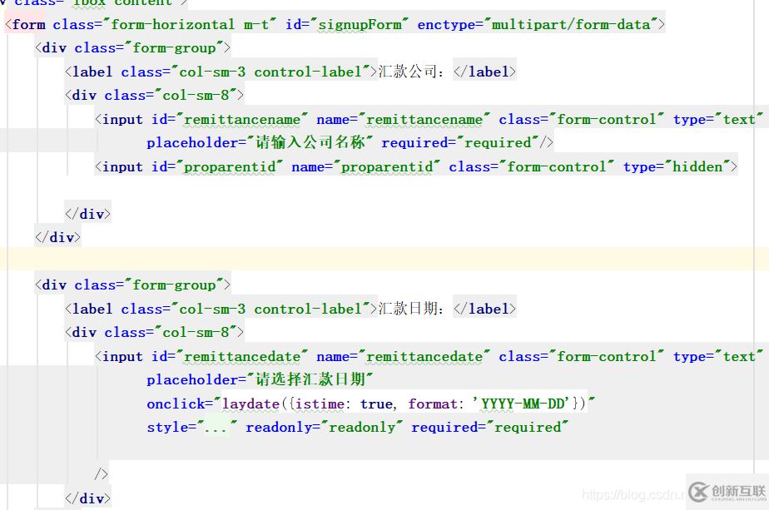Click the empty highlighted line between form groups
The height and width of the screenshot is (510, 769).
point(384,259)
